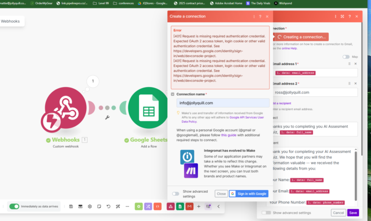Click the green Google Sheets favorite icon
371x221 pixels.
pyautogui.click(x=180, y=207)
